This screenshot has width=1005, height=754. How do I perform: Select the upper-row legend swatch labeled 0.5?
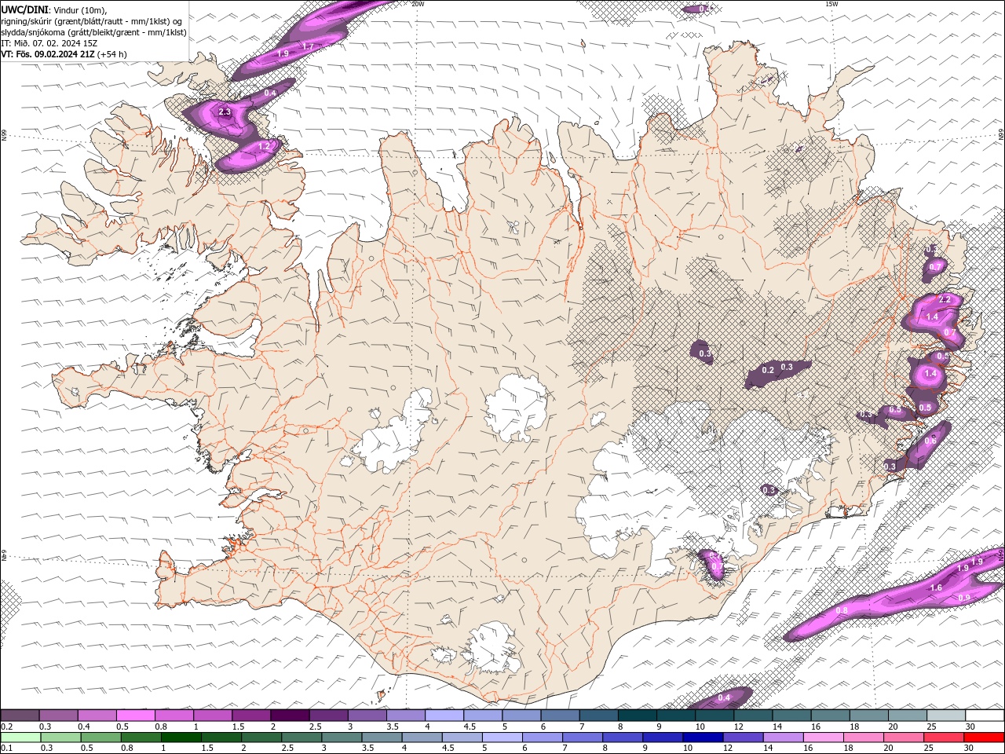click(x=135, y=716)
